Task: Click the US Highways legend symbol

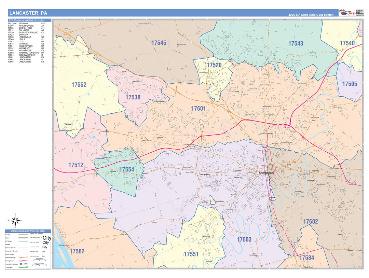Action: tap(23, 261)
